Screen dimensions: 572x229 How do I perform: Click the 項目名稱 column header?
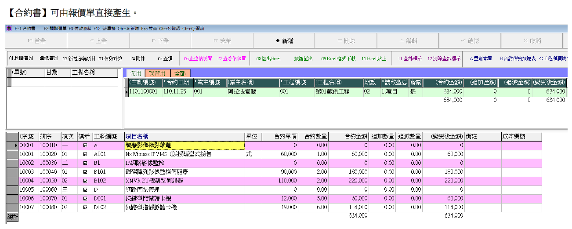(185, 136)
